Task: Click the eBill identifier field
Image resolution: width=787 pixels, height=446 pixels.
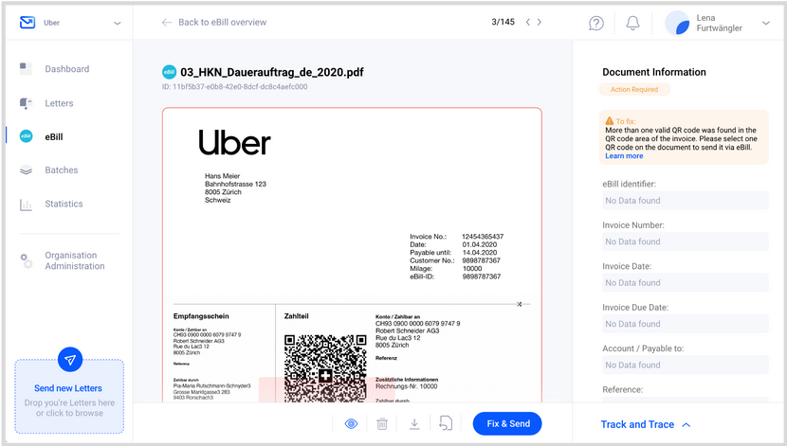Action: (686, 201)
